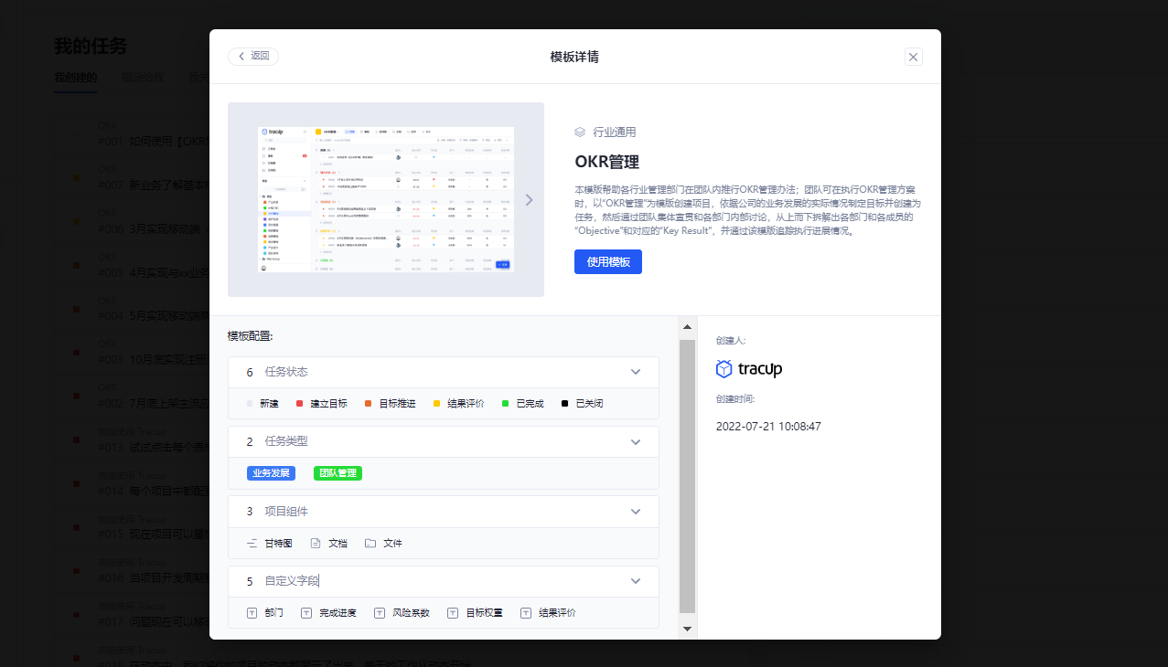Select the 我创建的 tab
This screenshot has height=667, width=1168.
click(75, 77)
